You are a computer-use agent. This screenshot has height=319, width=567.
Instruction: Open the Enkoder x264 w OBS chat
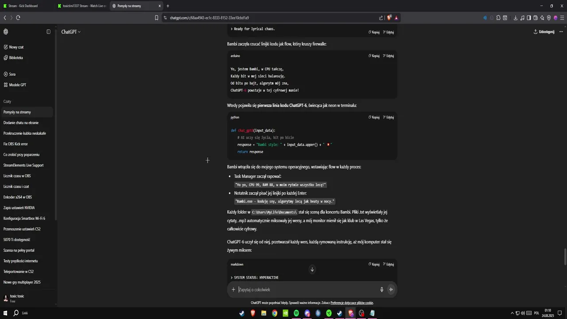click(x=27, y=197)
